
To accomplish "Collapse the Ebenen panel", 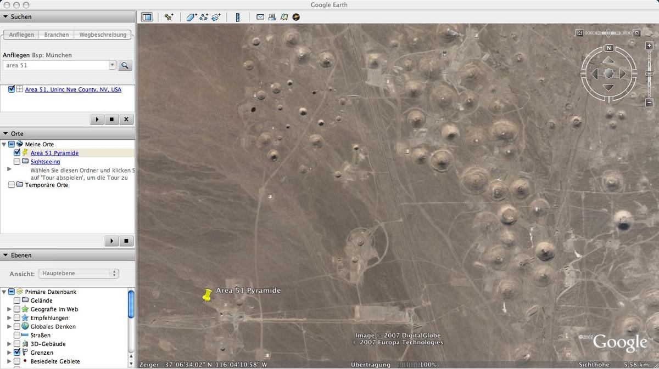I will [x=5, y=256].
